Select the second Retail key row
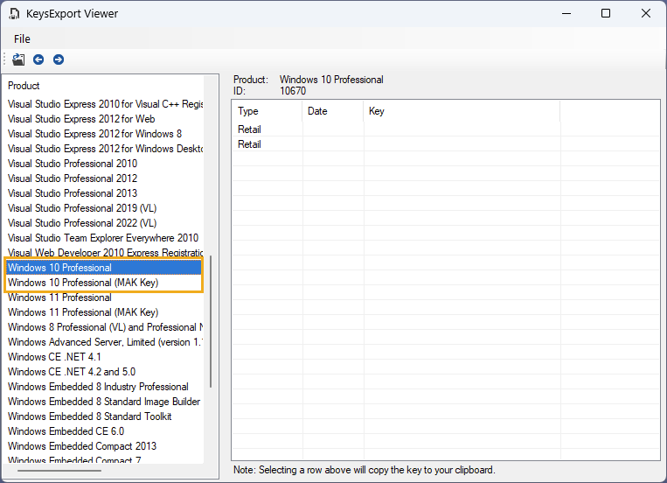 (x=446, y=144)
